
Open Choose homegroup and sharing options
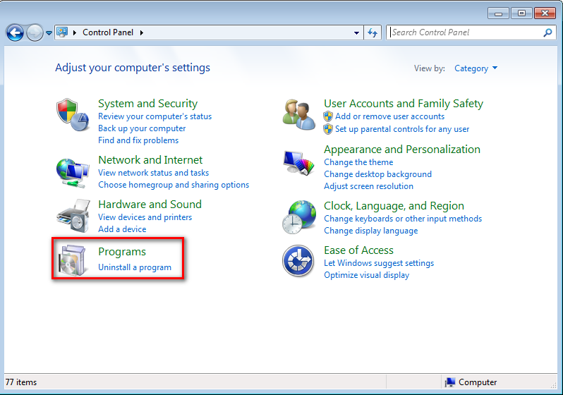coord(174,185)
